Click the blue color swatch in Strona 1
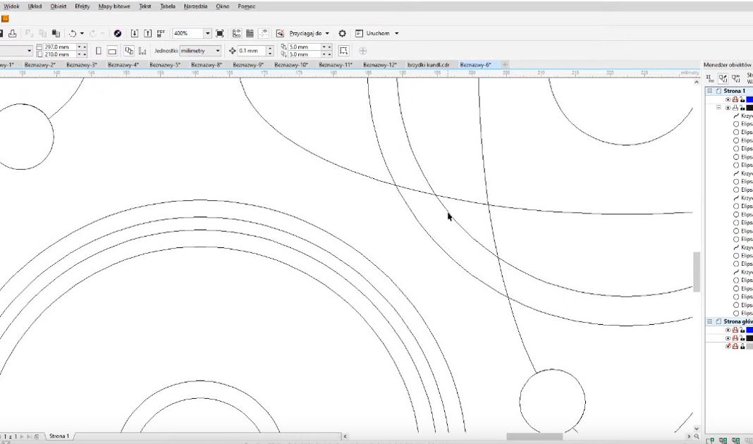The width and height of the screenshot is (753, 444). coord(749,99)
